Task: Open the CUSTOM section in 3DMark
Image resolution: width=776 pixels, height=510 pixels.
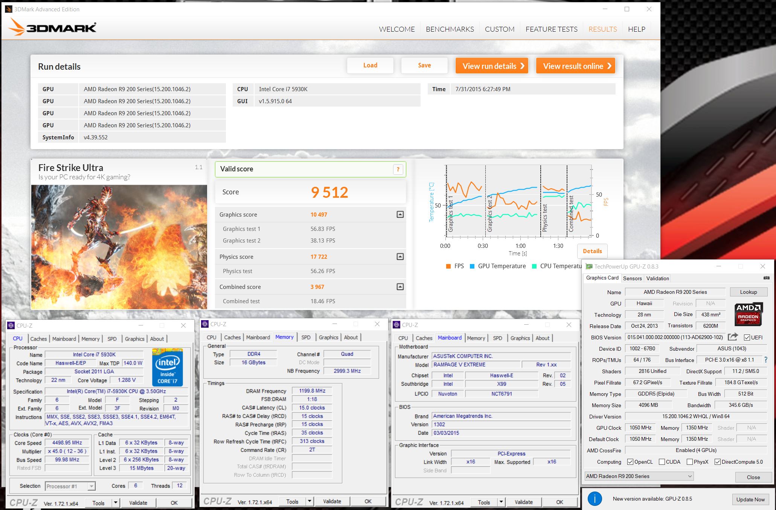Action: pos(500,29)
